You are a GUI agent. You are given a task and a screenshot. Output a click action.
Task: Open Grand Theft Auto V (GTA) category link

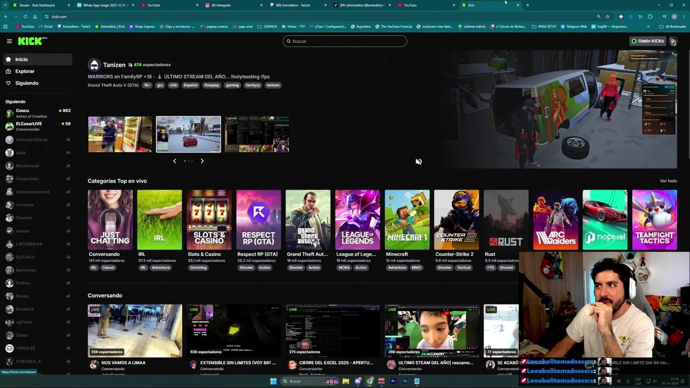tap(113, 85)
